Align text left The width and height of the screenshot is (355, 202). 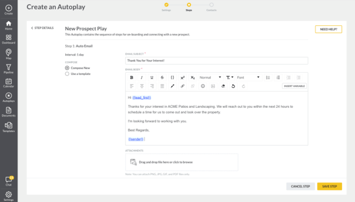click(x=131, y=86)
